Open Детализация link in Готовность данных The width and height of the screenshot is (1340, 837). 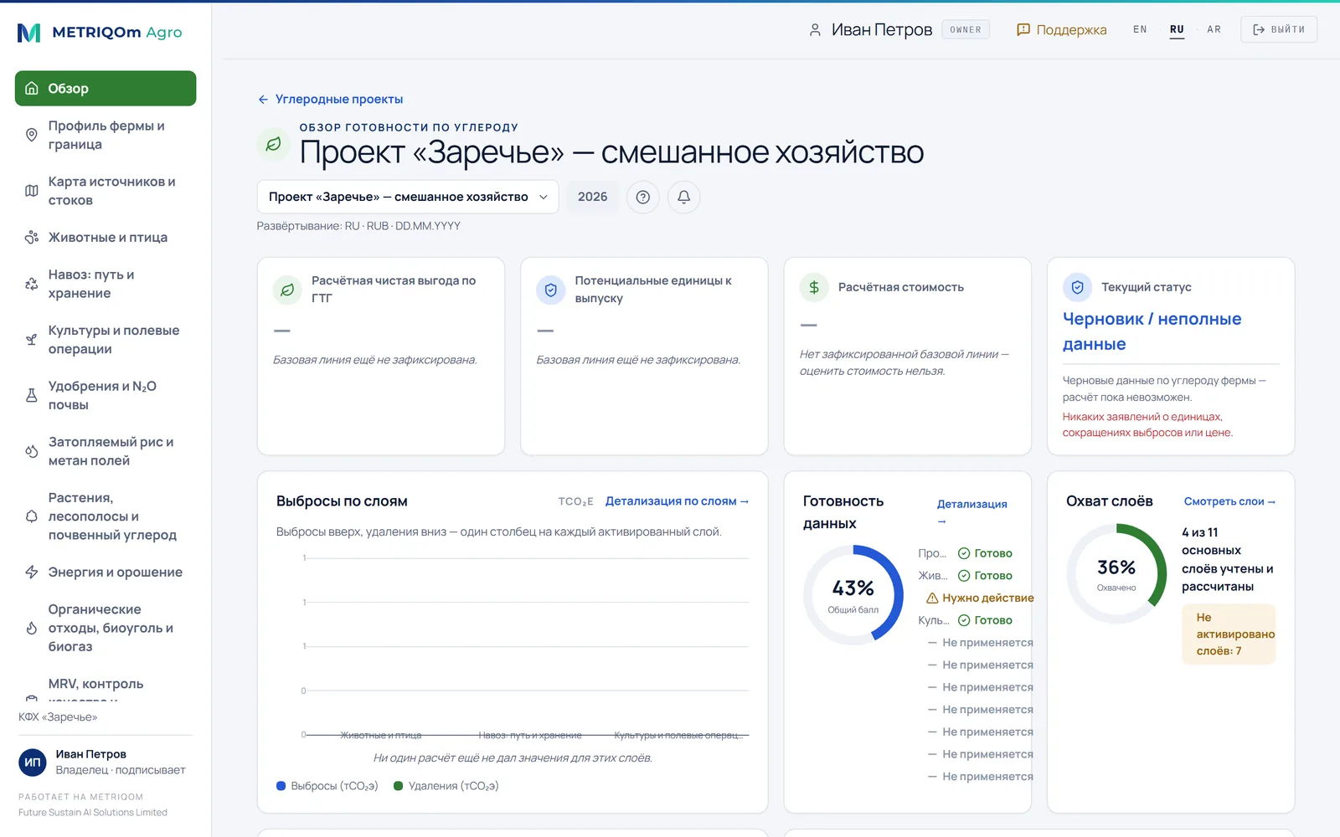coord(971,512)
